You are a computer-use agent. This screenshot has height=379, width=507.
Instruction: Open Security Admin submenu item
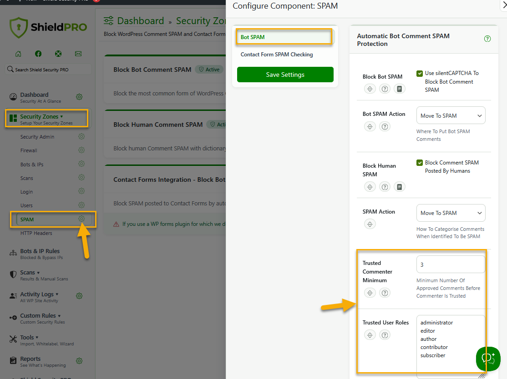[37, 137]
